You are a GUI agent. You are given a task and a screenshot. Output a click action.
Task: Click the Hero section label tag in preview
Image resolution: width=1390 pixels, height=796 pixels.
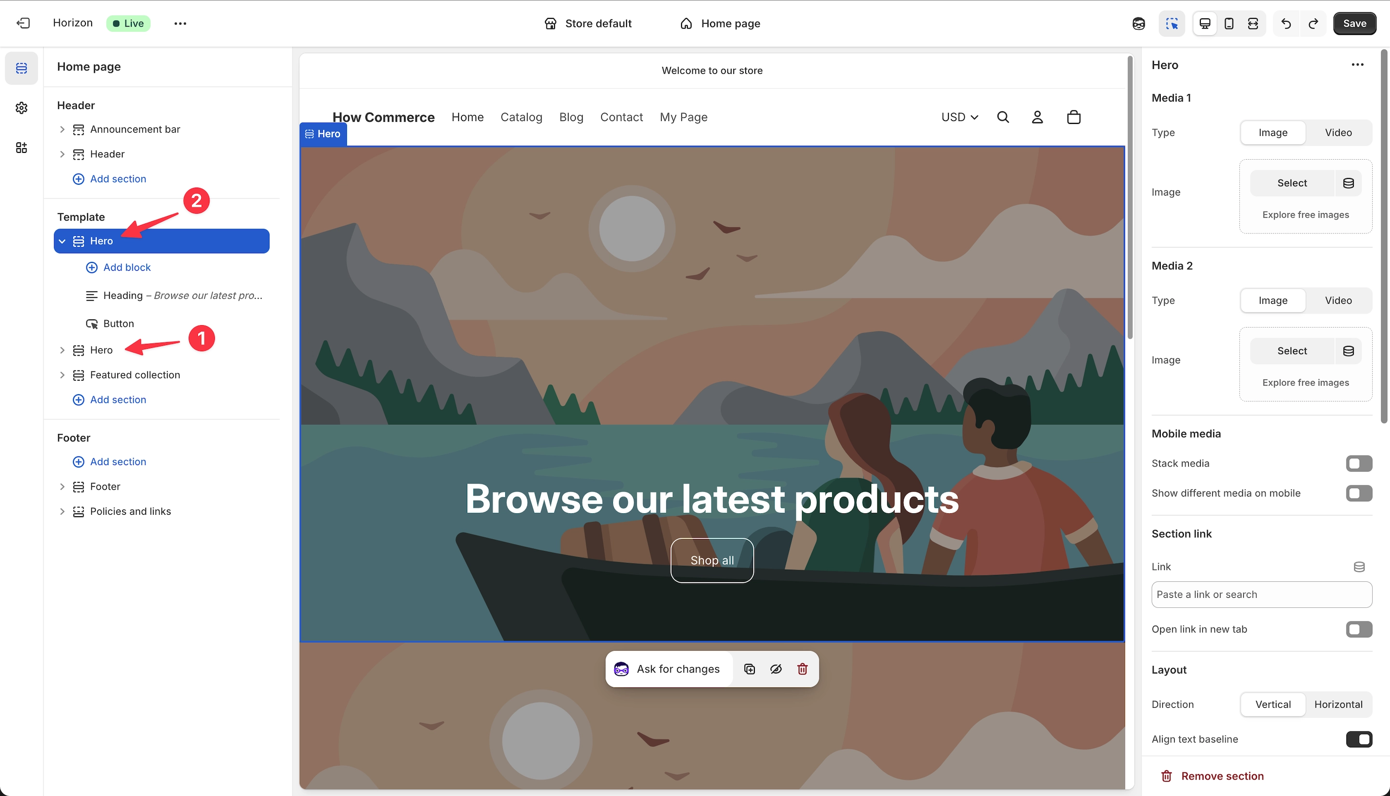point(323,134)
